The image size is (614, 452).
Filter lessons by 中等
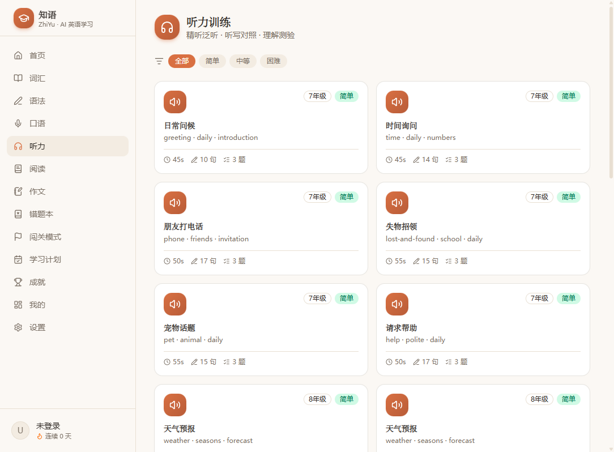click(243, 61)
